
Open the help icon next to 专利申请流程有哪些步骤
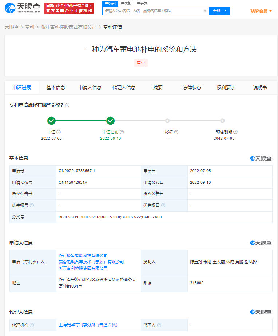pos(67,105)
